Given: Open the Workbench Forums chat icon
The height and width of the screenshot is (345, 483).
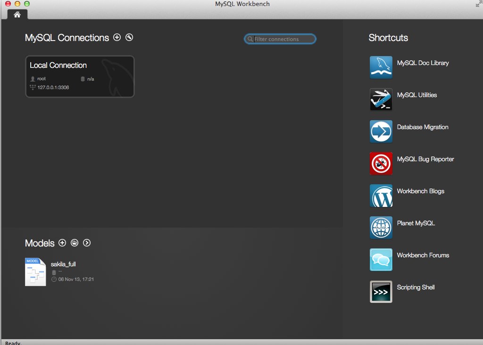Looking at the screenshot, I should (381, 260).
